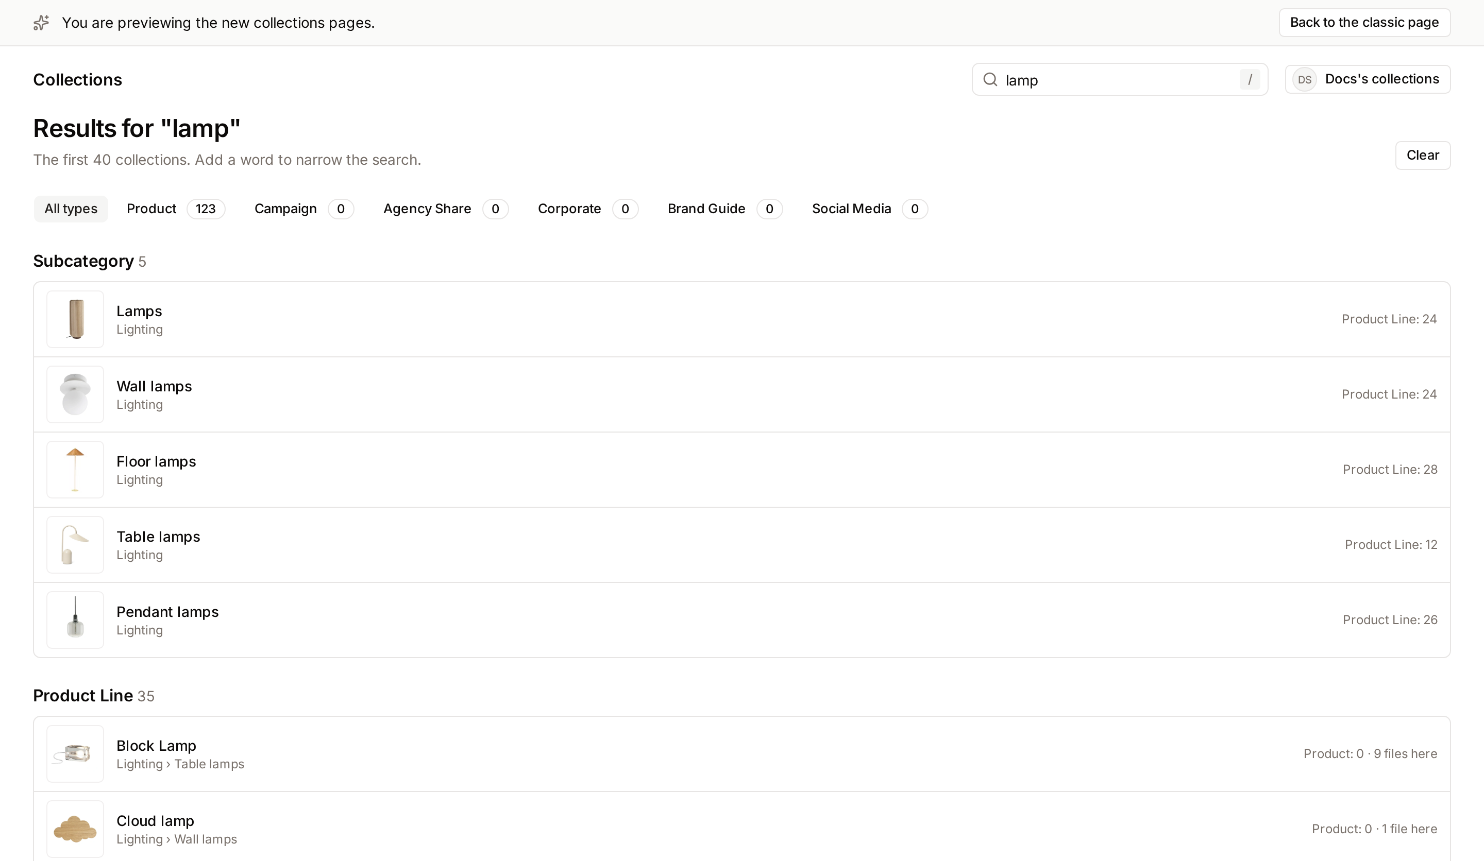Filter by Product type
The width and height of the screenshot is (1484, 861).
click(176, 209)
